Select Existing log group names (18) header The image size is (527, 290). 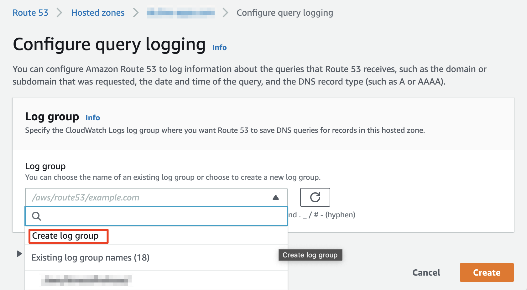click(x=156, y=257)
